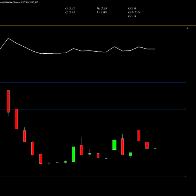This screenshot has width=196, height=196.
Task: Select the close value C: 2.10
Action: (70, 13)
